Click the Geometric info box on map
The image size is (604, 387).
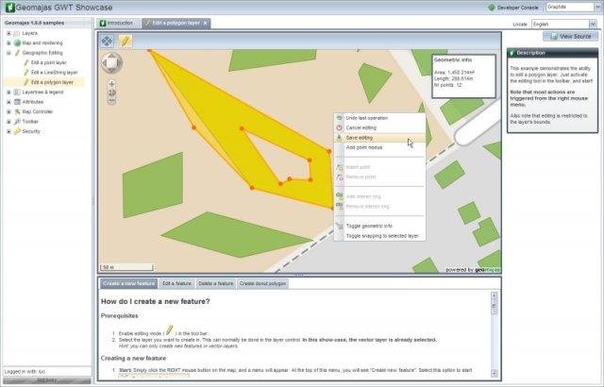(x=463, y=76)
